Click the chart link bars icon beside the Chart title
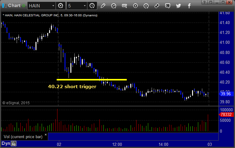 4,6
